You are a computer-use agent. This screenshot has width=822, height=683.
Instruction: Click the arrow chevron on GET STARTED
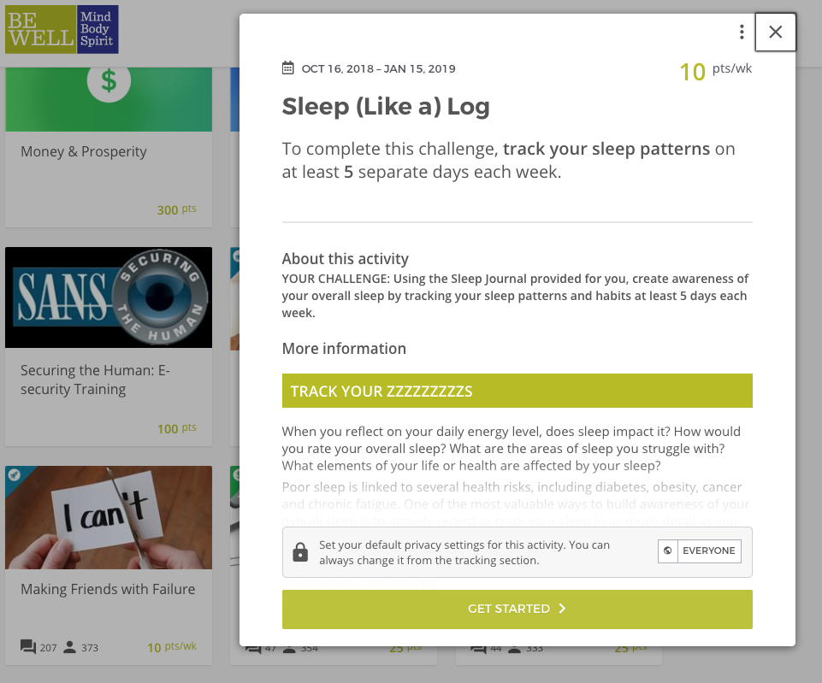563,609
